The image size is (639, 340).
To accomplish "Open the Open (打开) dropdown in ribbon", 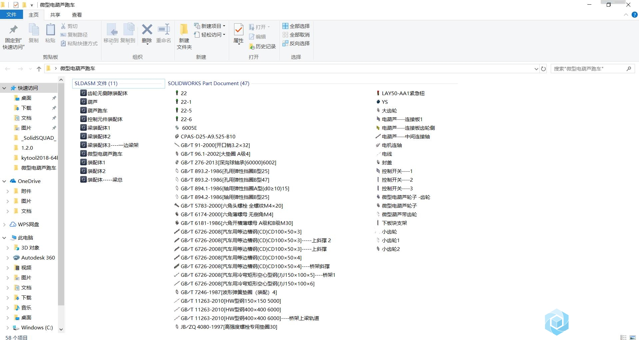I will pos(260,27).
